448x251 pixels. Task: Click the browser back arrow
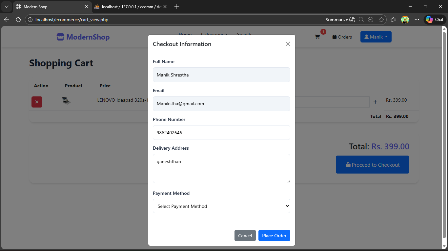click(7, 20)
